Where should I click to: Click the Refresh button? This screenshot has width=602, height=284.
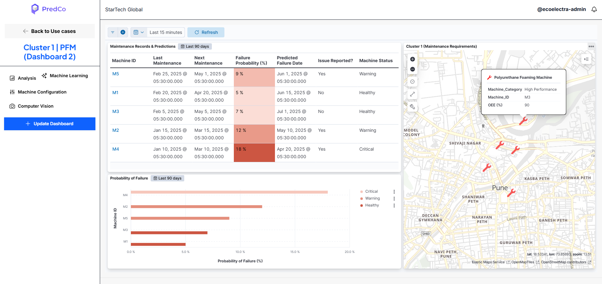tap(206, 32)
